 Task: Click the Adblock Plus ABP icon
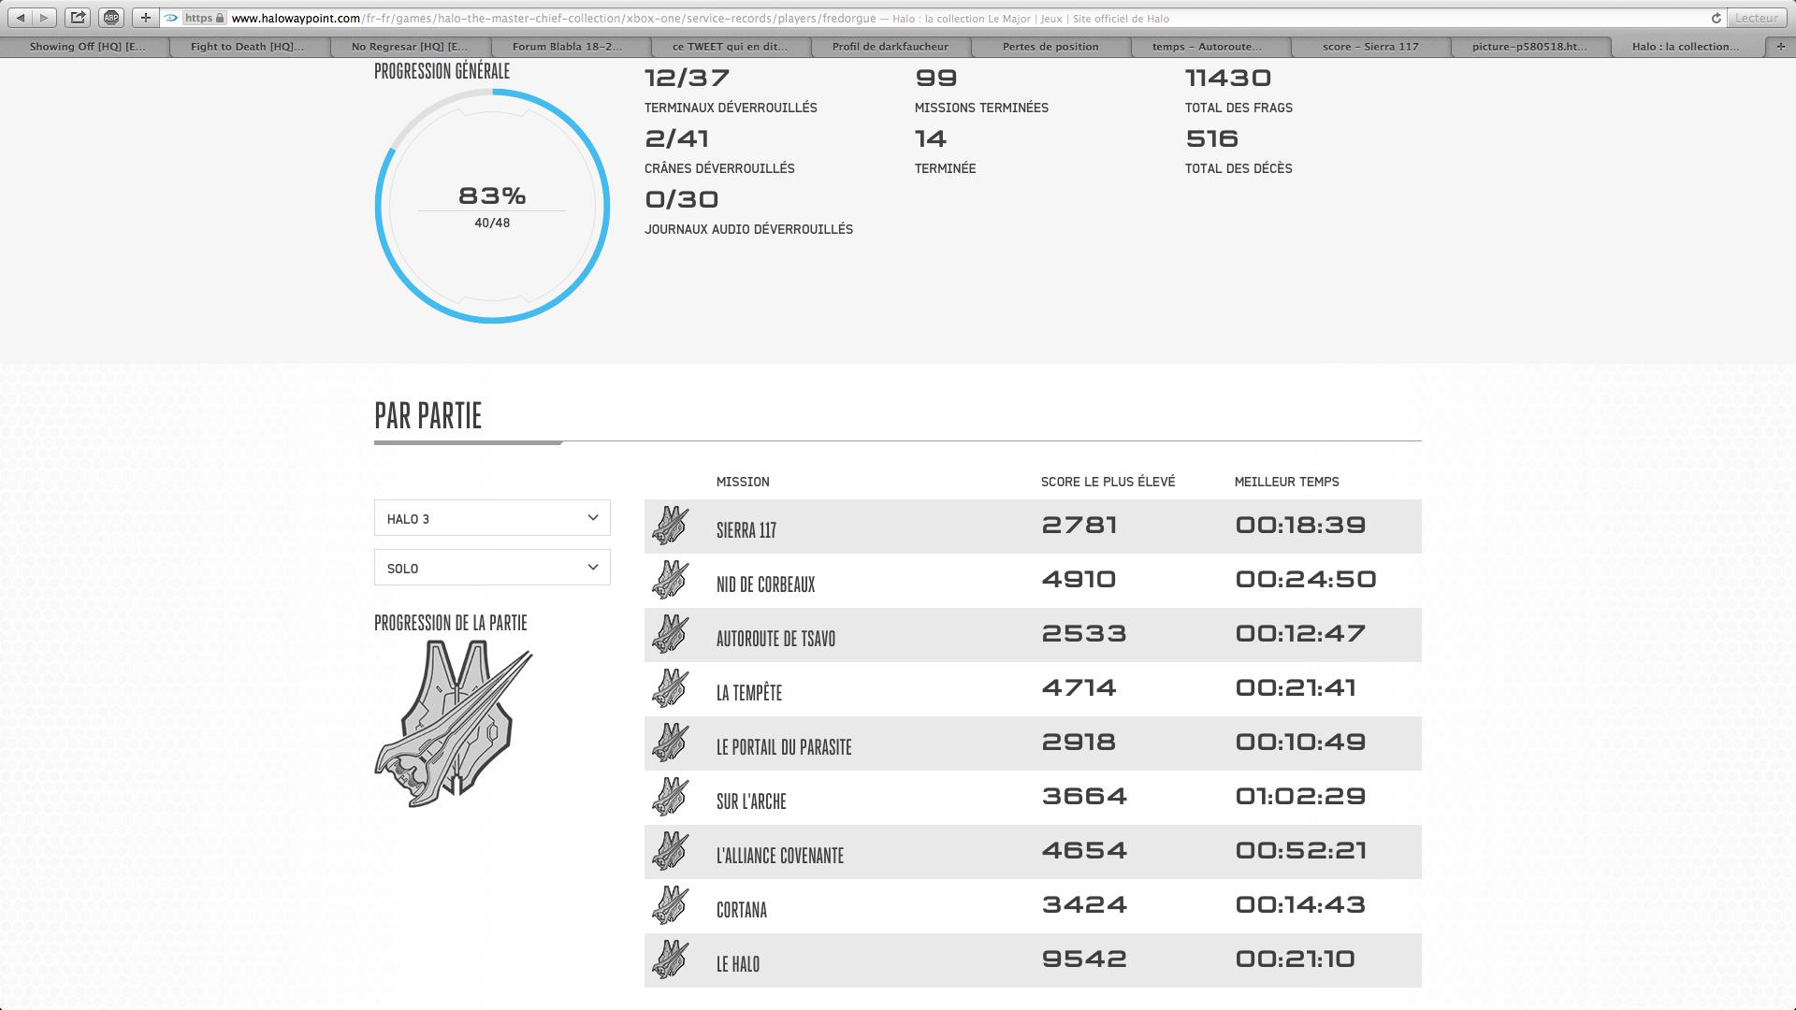click(111, 18)
